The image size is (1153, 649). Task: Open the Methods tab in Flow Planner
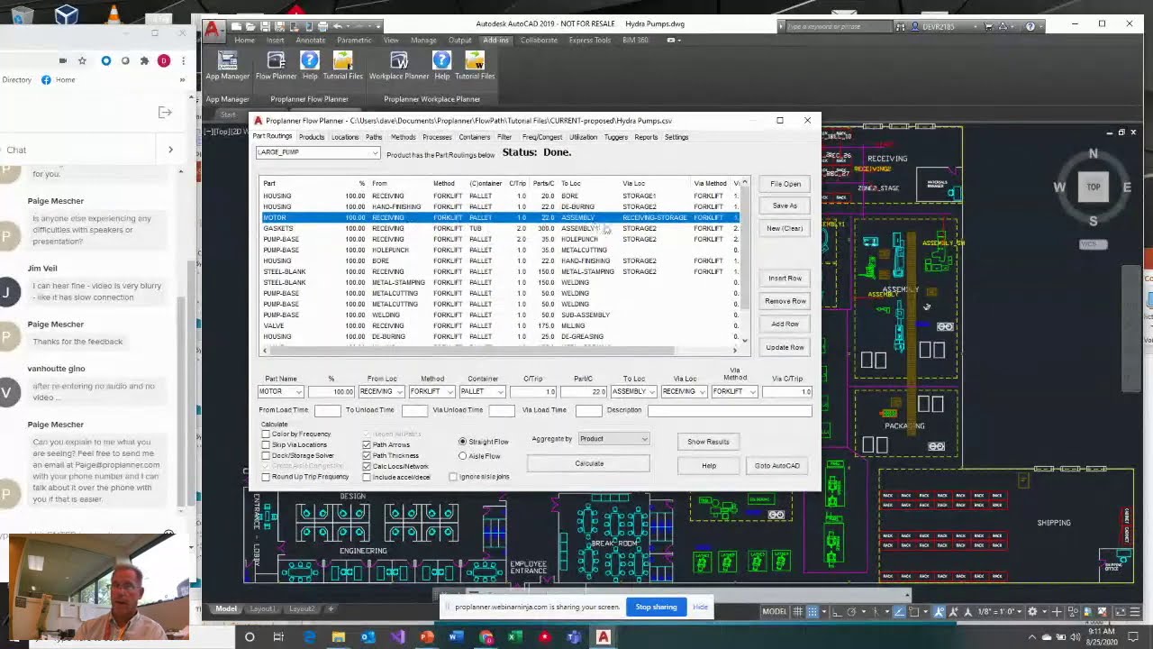(x=403, y=137)
